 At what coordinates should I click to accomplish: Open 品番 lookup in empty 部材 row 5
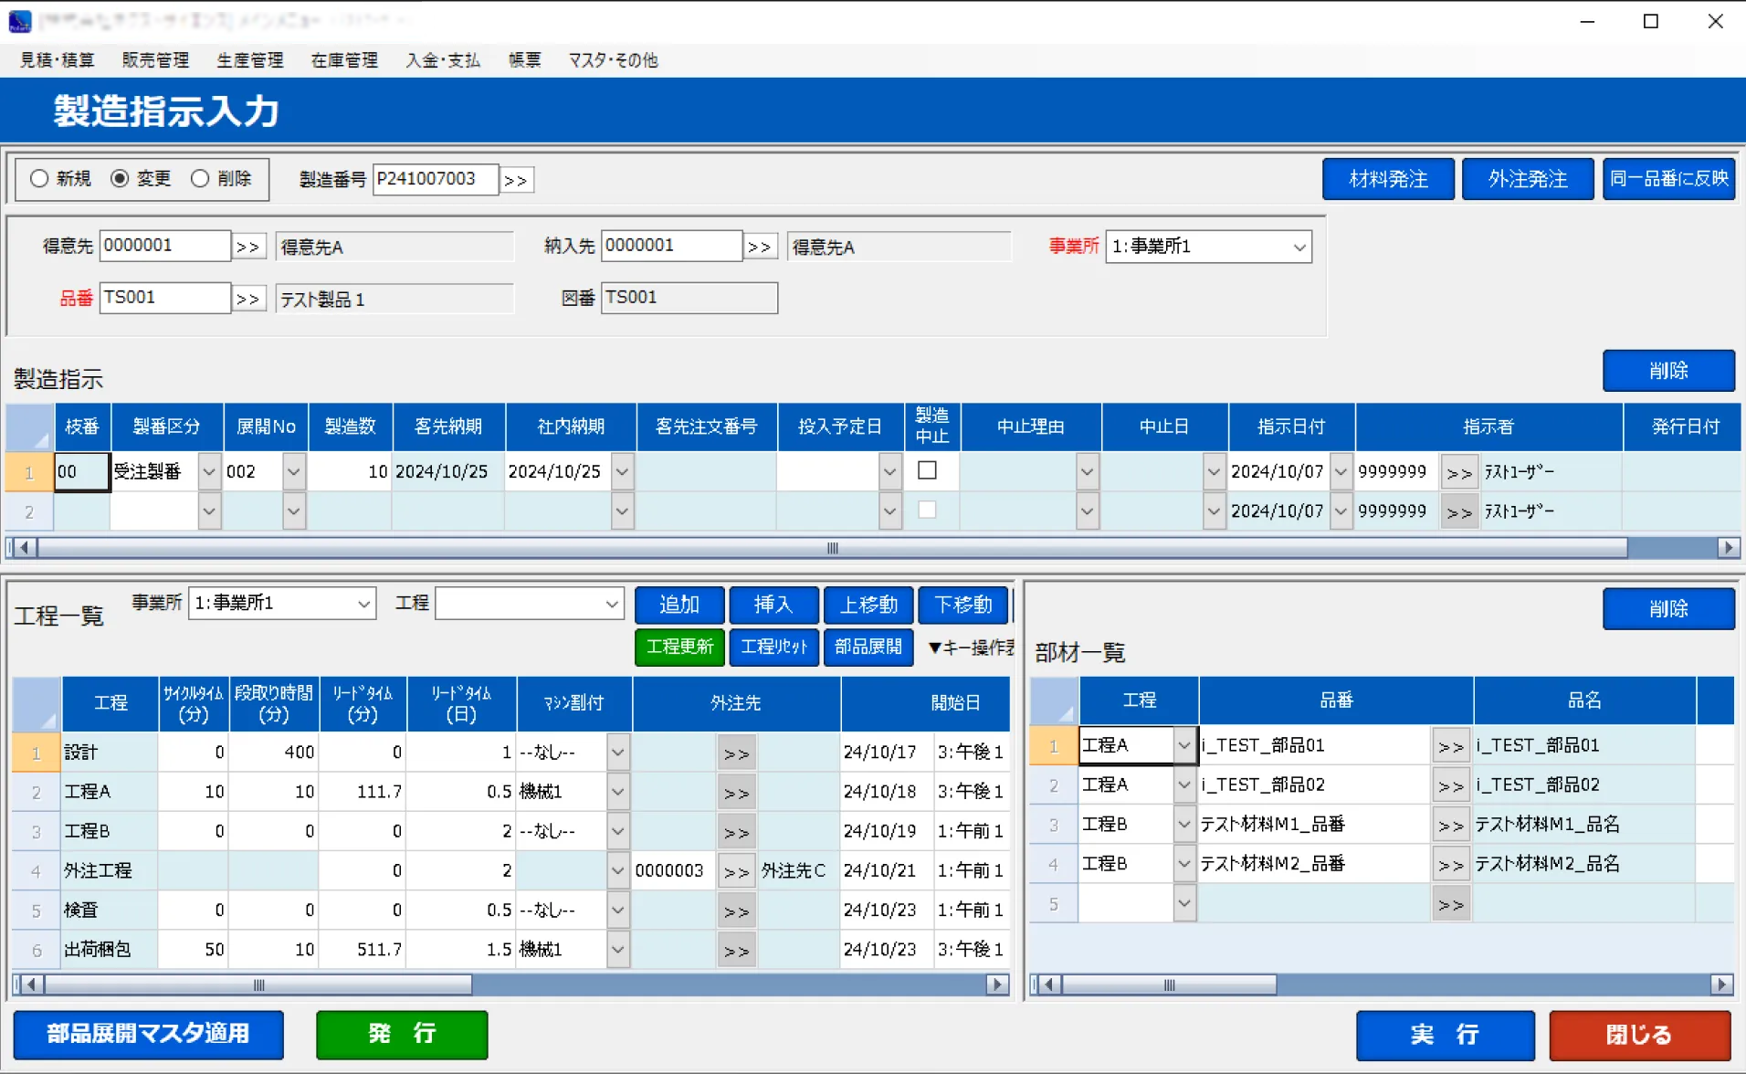[1450, 904]
